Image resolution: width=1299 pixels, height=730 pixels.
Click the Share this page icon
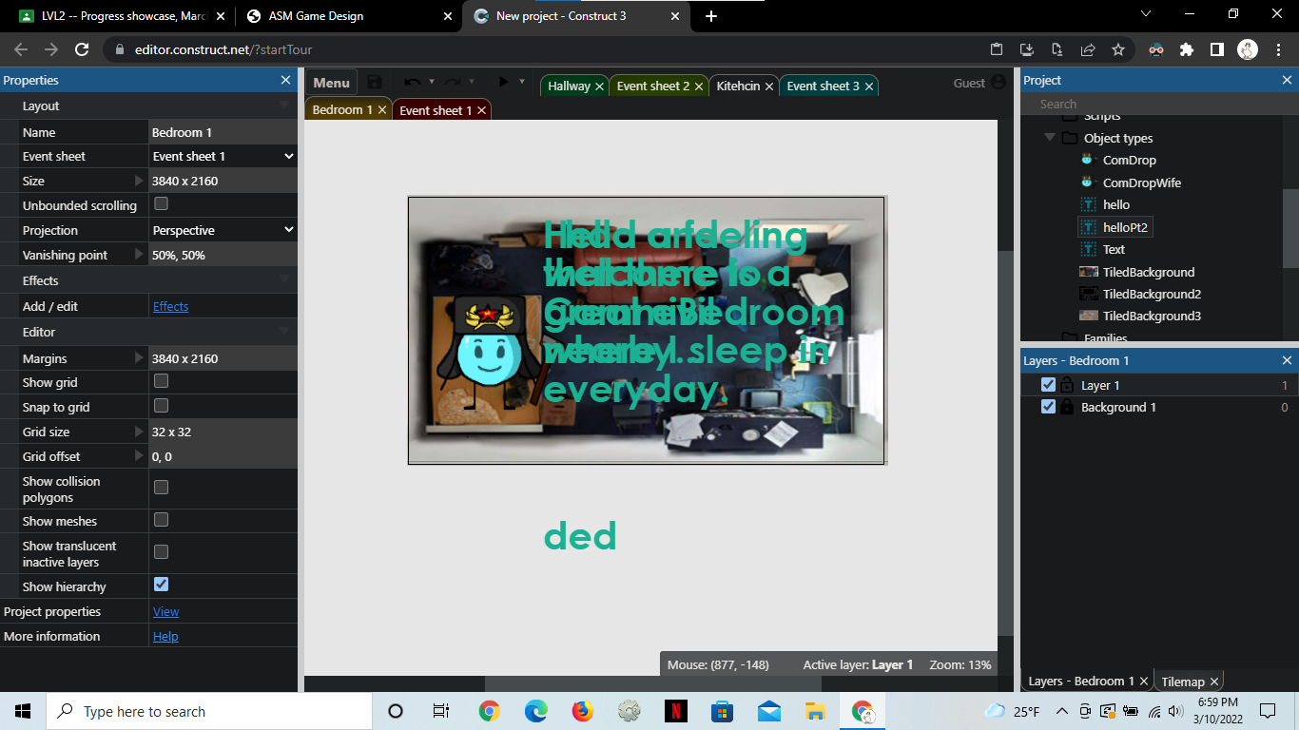(1088, 49)
